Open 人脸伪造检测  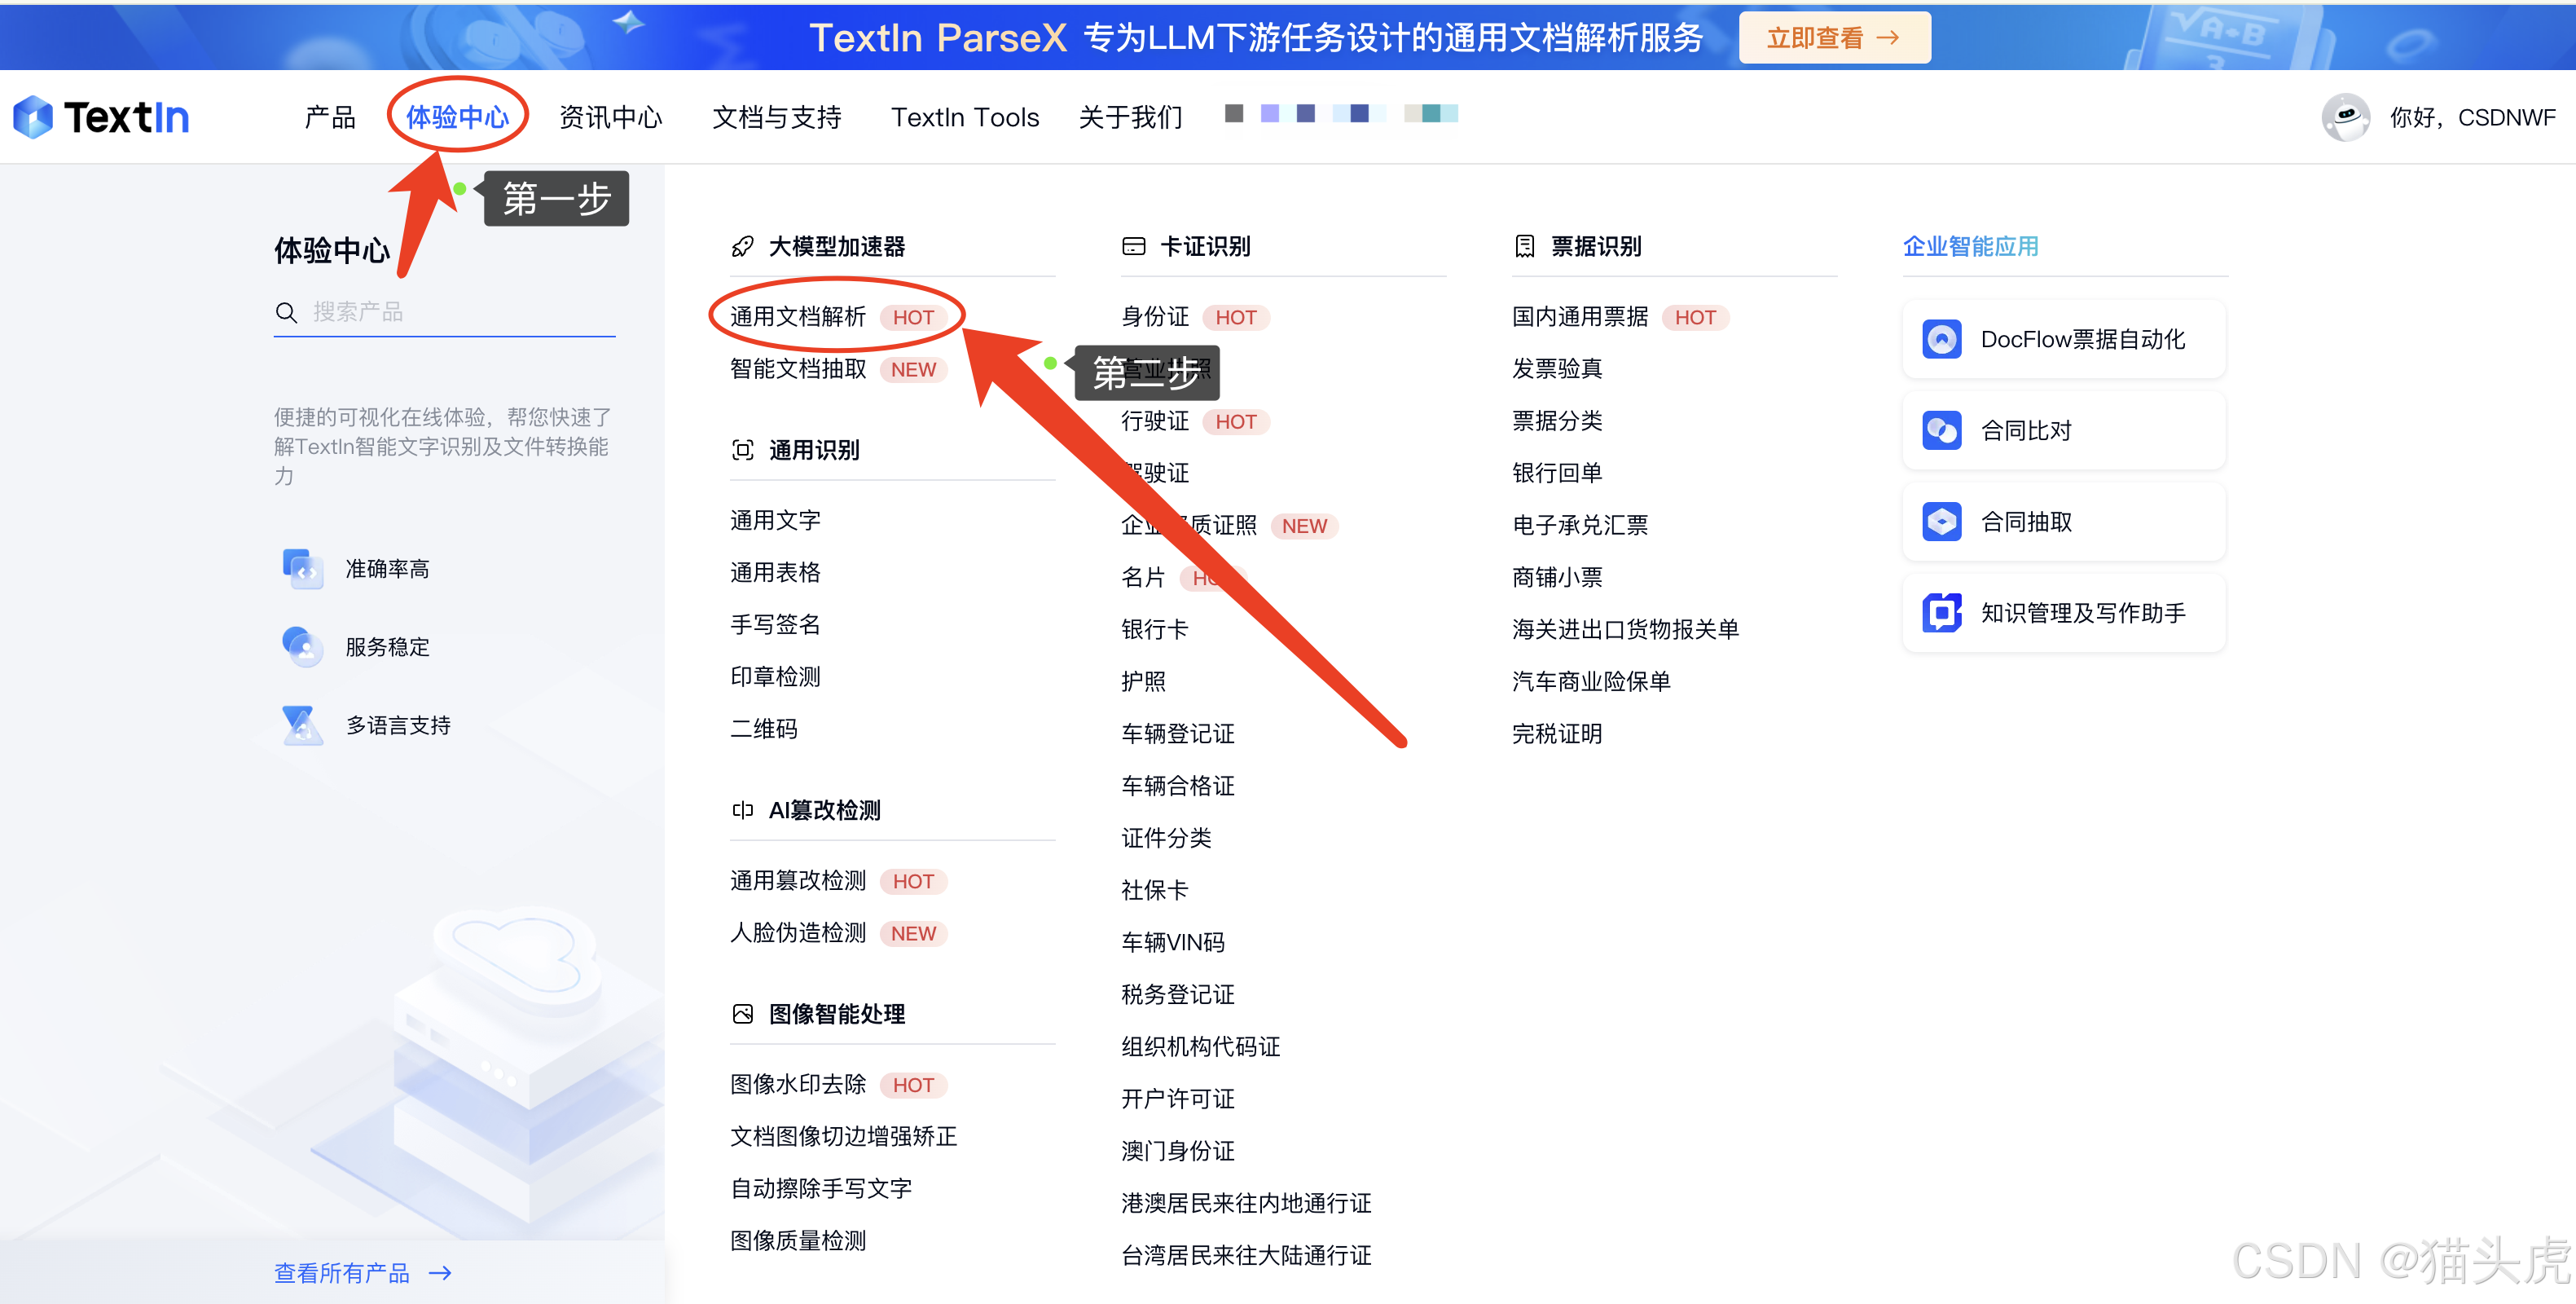click(x=798, y=932)
